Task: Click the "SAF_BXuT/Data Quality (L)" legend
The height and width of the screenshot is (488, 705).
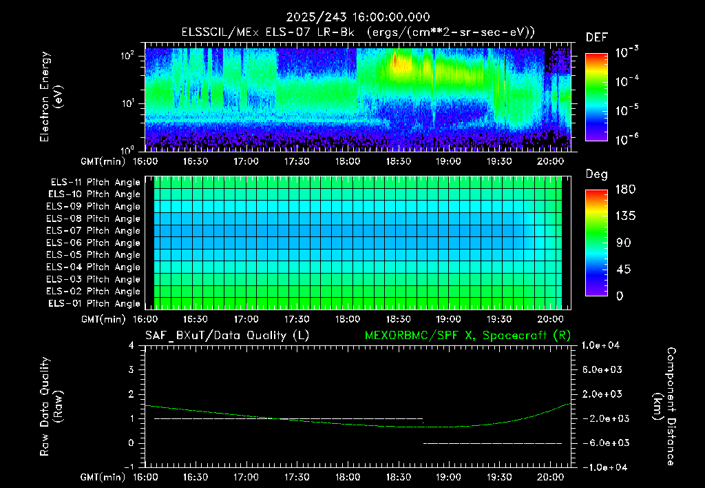Action: (x=227, y=336)
